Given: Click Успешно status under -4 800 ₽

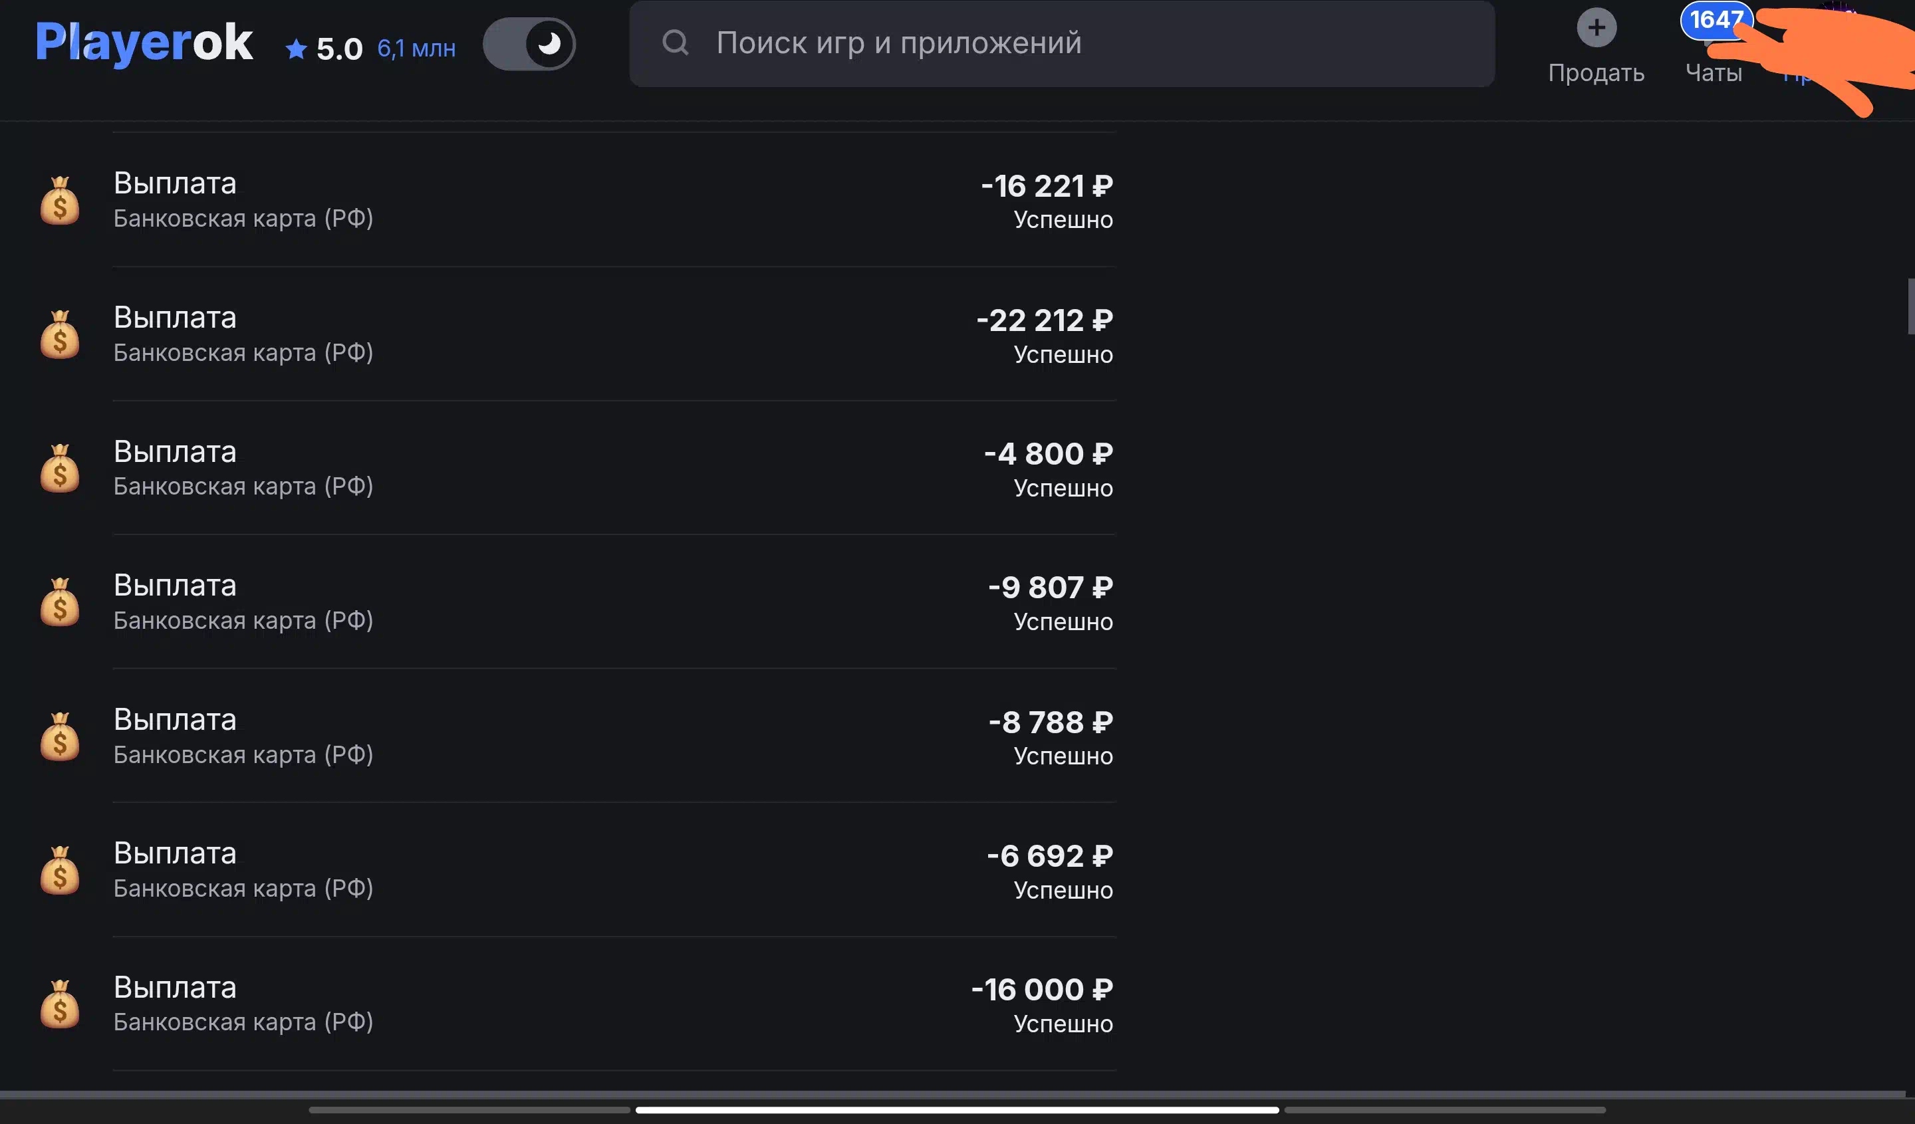Looking at the screenshot, I should tap(1063, 489).
